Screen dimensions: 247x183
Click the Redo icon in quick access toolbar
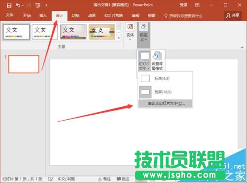[29, 5]
